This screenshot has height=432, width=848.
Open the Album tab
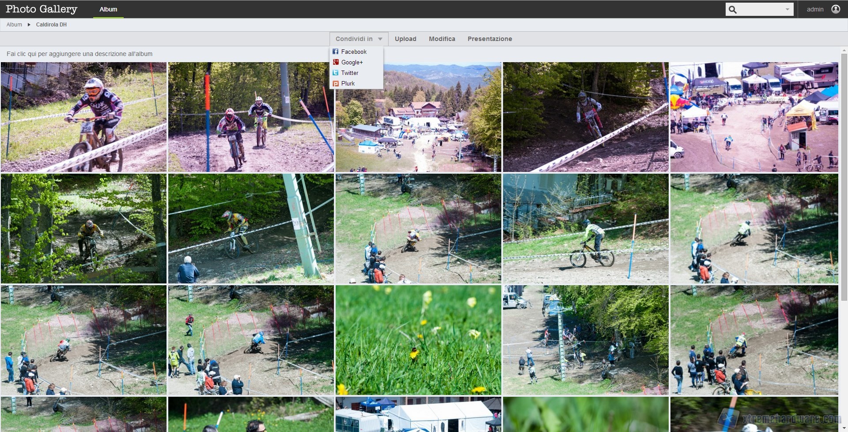pyautogui.click(x=108, y=9)
